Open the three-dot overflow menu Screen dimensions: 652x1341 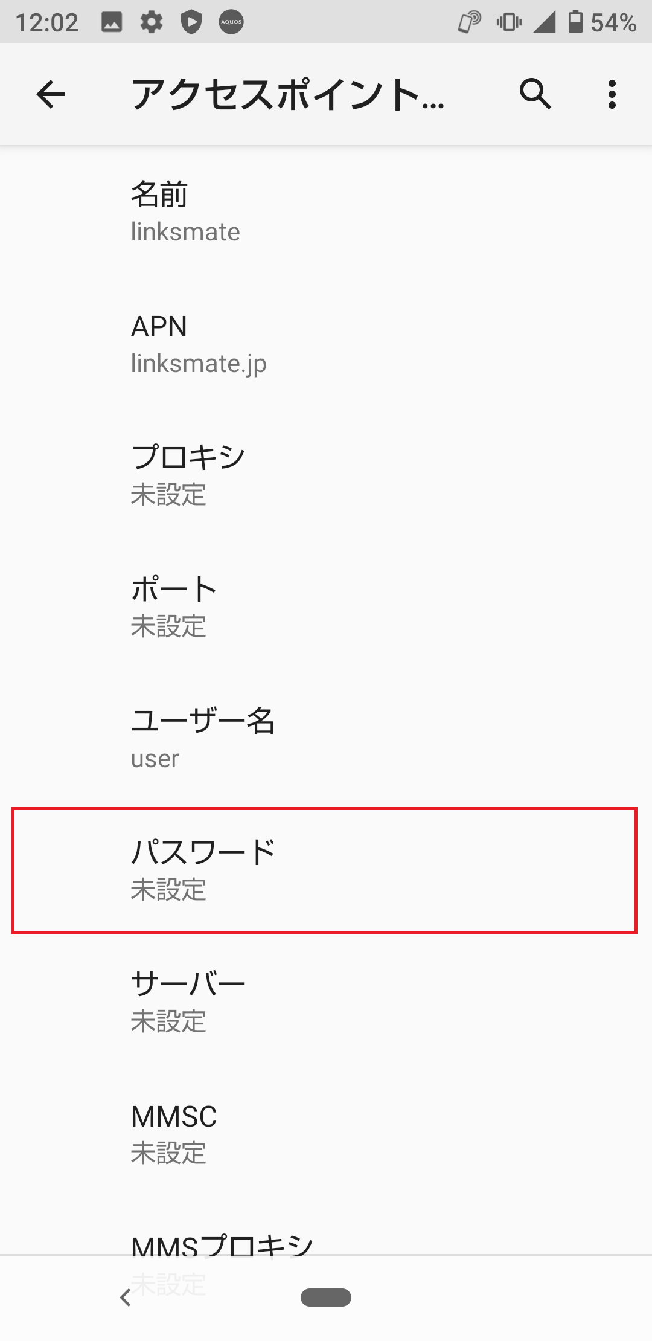(612, 94)
